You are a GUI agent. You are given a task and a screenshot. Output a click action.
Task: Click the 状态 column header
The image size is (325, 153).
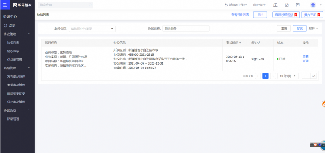click(x=280, y=43)
